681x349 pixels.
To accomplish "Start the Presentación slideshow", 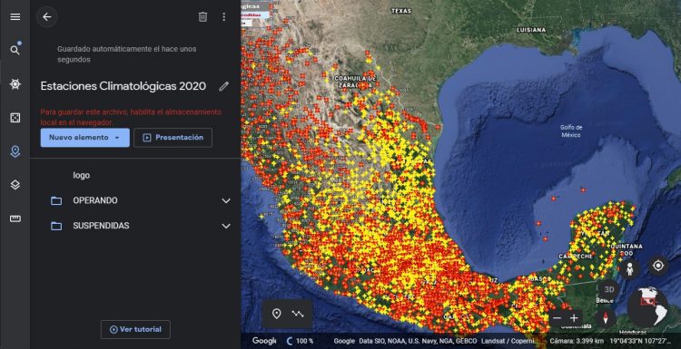I will coord(173,138).
